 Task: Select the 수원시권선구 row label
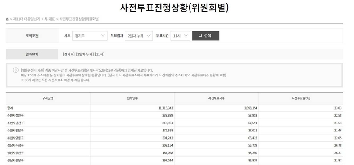(15, 123)
